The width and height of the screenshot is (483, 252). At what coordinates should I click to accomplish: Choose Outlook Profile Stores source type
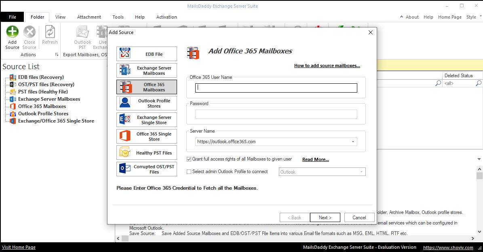click(147, 103)
